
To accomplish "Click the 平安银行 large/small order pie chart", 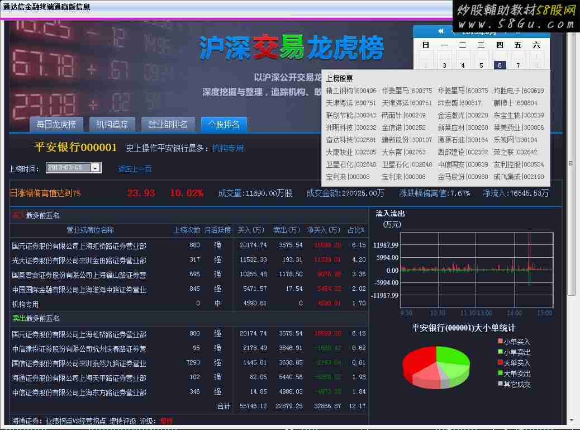I will pyautogui.click(x=436, y=367).
